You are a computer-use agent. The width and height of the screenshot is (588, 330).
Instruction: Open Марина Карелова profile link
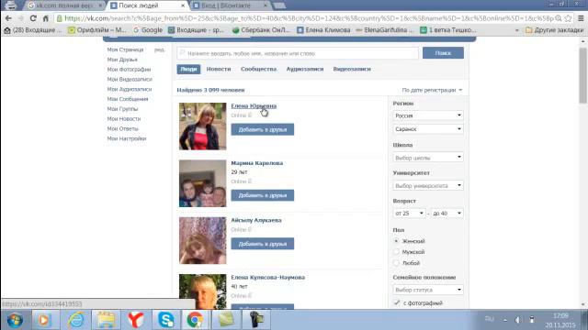[257, 163]
